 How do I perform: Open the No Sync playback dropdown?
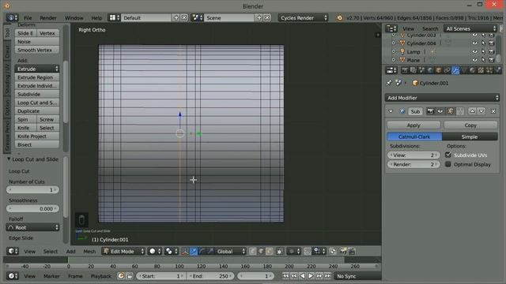pos(357,276)
